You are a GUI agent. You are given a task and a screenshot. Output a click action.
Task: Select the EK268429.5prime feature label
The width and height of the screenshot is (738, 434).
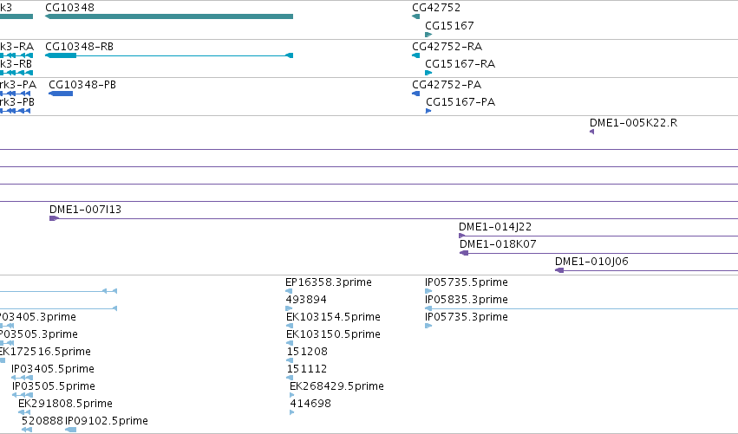[x=337, y=386]
